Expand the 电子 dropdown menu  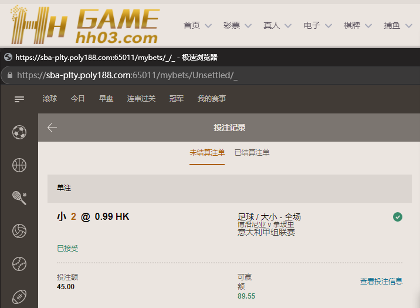[317, 25]
